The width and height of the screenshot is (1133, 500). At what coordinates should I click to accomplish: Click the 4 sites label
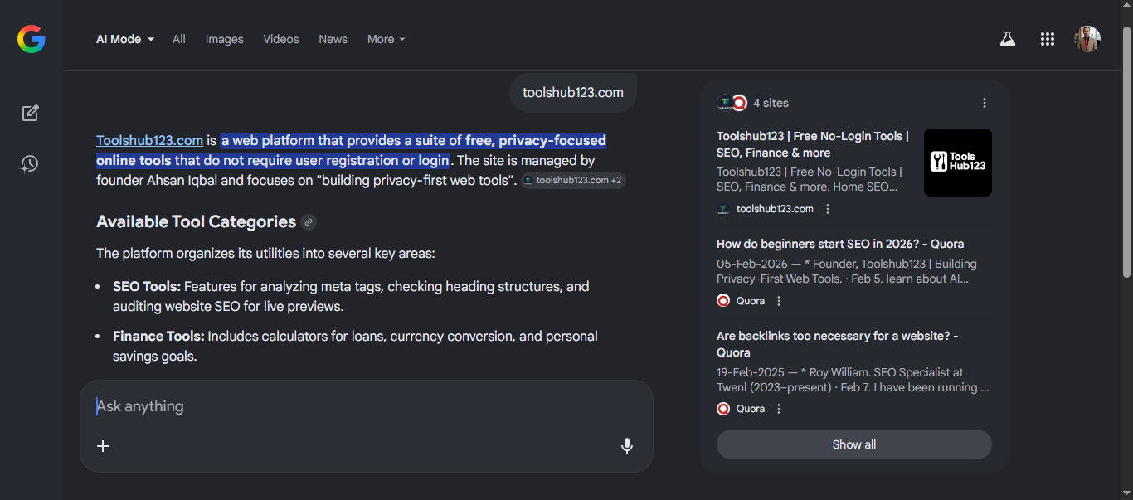pos(771,103)
